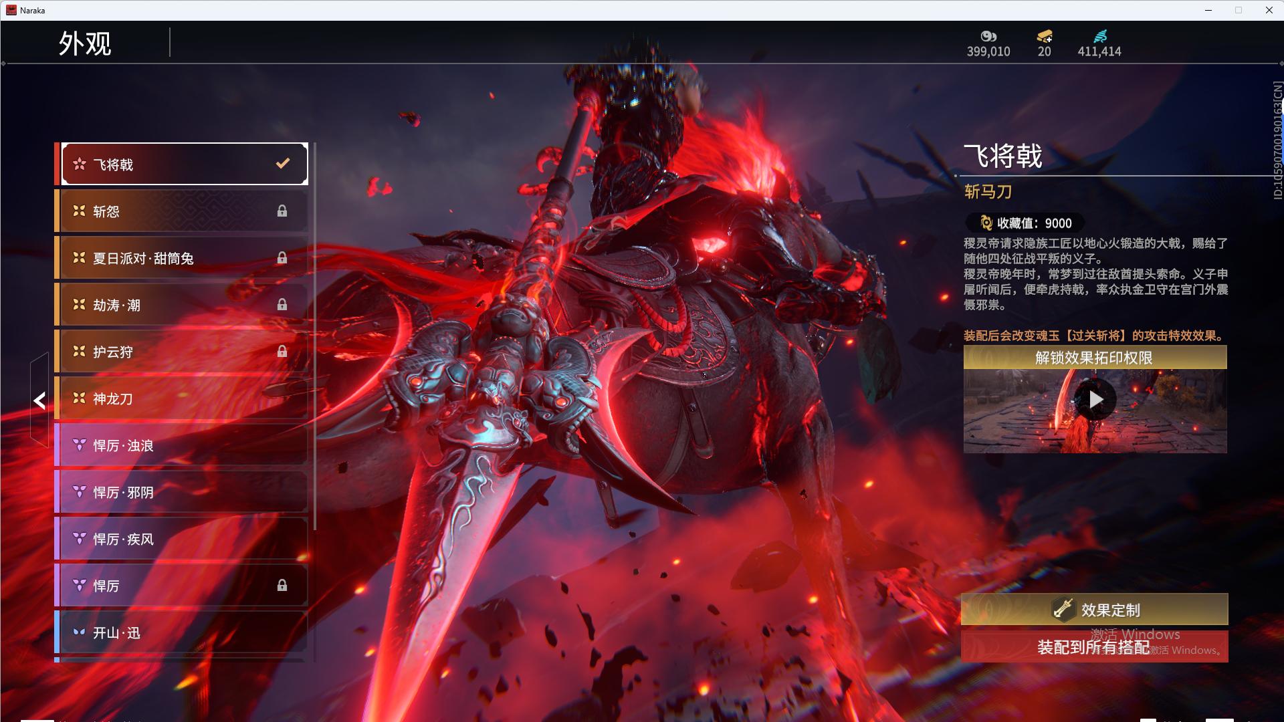Click the gold bar currency icon
Screen dimensions: 1284x722
coord(1045,36)
